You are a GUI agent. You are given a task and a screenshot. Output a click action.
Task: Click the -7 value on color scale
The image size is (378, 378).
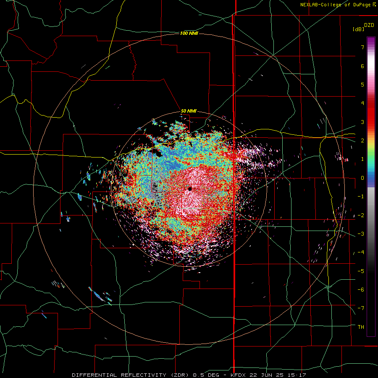[x=361, y=308]
